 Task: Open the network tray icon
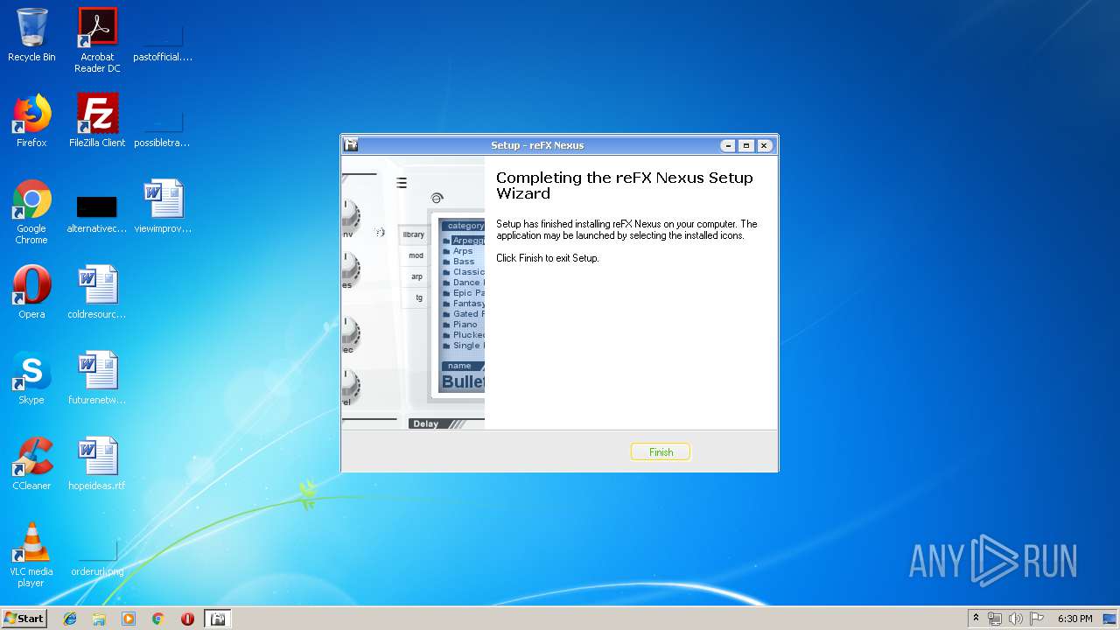[x=995, y=619]
